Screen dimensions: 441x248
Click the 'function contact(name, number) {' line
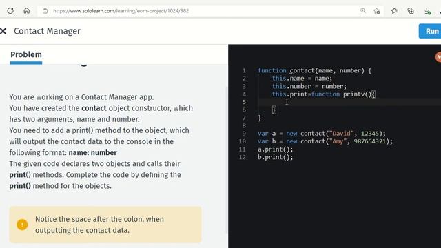click(314, 70)
